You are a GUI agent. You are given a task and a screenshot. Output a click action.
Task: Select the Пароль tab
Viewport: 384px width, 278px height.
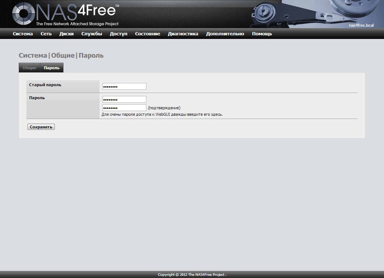coord(52,68)
